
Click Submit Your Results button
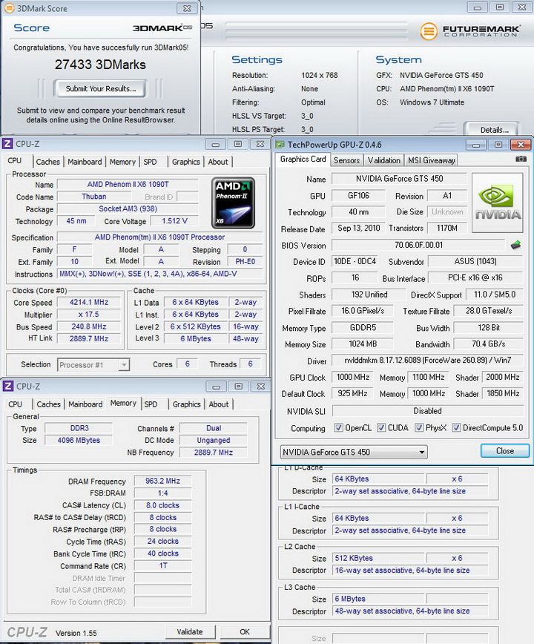(101, 89)
